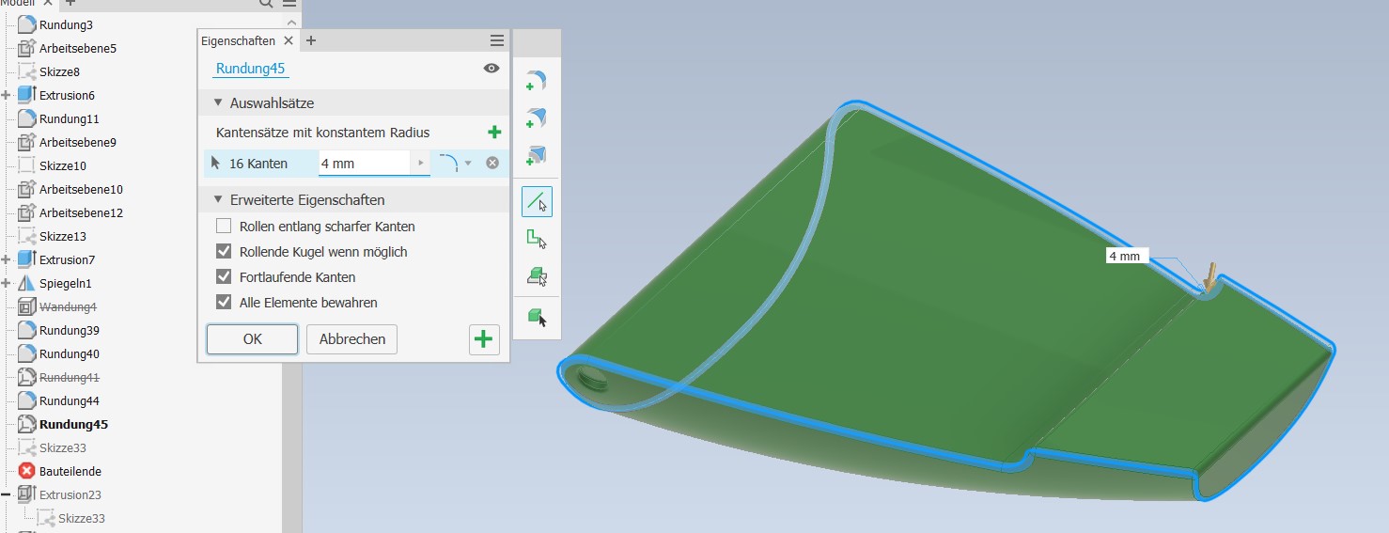Select the bold Rundung45 tree entry
1389x533 pixels.
(x=73, y=424)
